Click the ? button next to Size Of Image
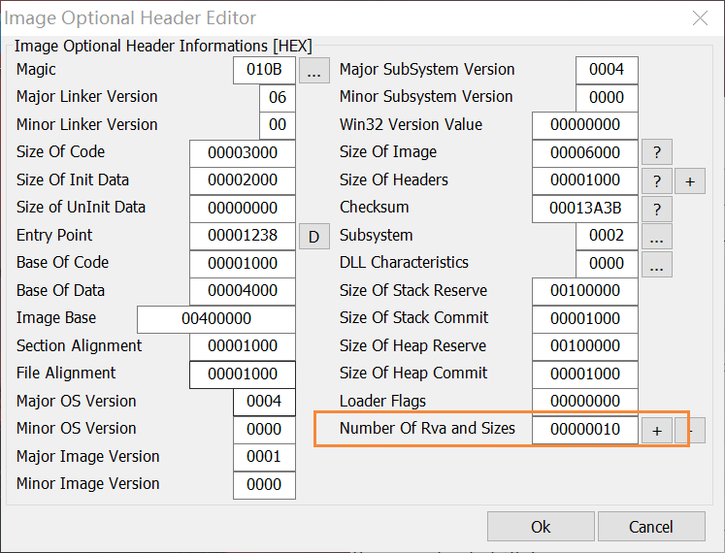Viewport: 725px width, 553px height. [x=656, y=152]
